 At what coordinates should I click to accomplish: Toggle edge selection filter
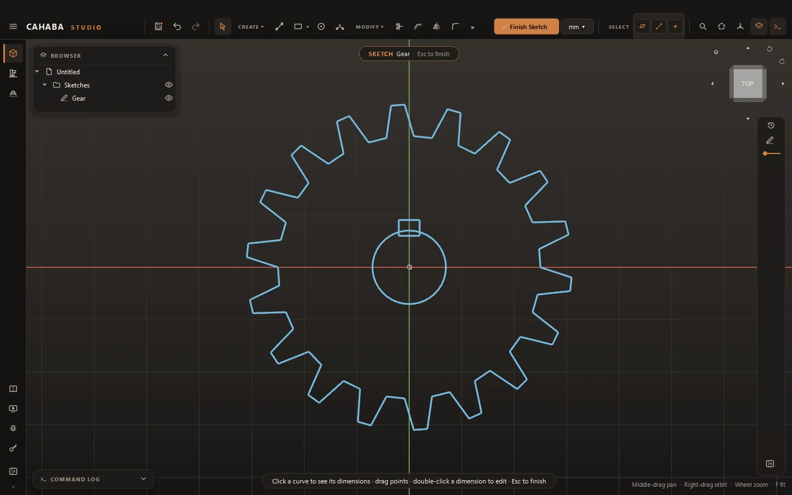coord(659,26)
